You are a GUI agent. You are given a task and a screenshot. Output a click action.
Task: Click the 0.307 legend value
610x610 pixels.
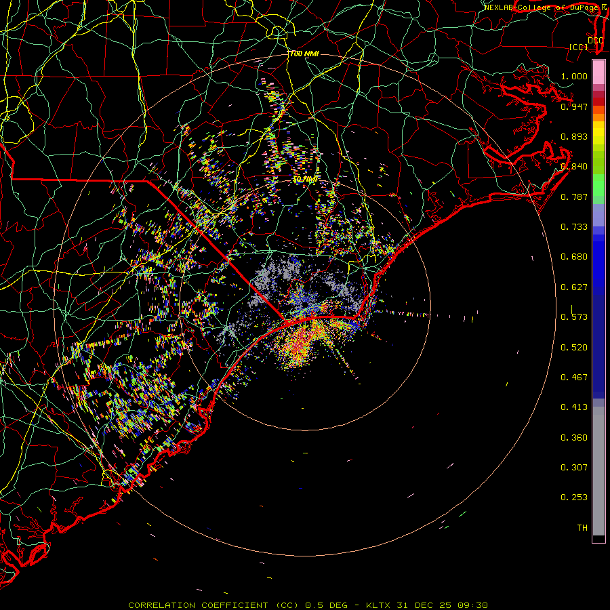[x=574, y=468]
